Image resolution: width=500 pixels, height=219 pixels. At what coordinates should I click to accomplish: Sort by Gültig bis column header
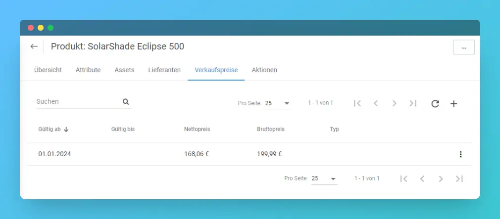(x=123, y=130)
